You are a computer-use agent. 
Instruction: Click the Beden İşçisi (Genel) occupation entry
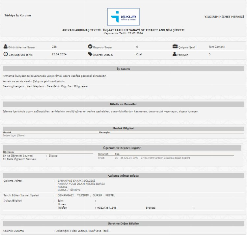[x=14, y=135]
